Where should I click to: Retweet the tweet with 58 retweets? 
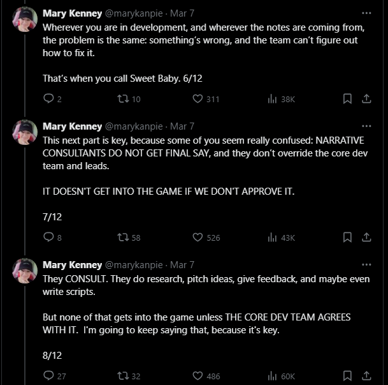[124, 238]
